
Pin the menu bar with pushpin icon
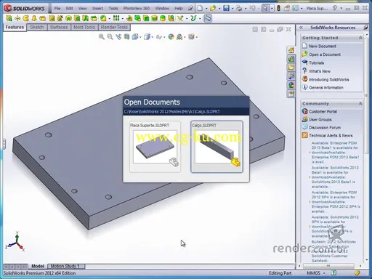(x=190, y=8)
